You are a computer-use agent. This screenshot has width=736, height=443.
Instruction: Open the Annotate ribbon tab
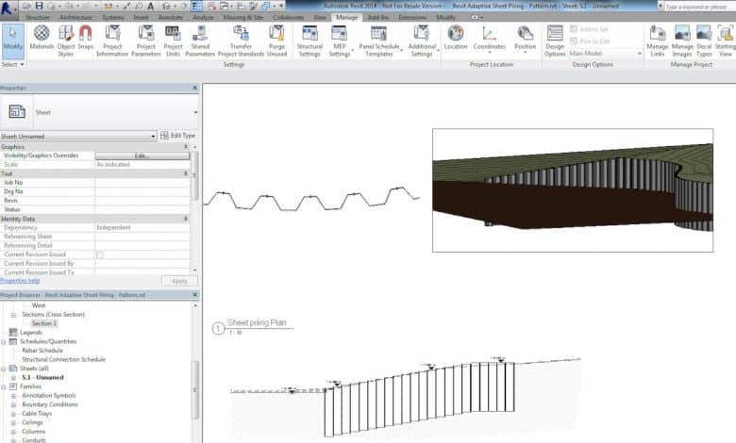pos(171,17)
